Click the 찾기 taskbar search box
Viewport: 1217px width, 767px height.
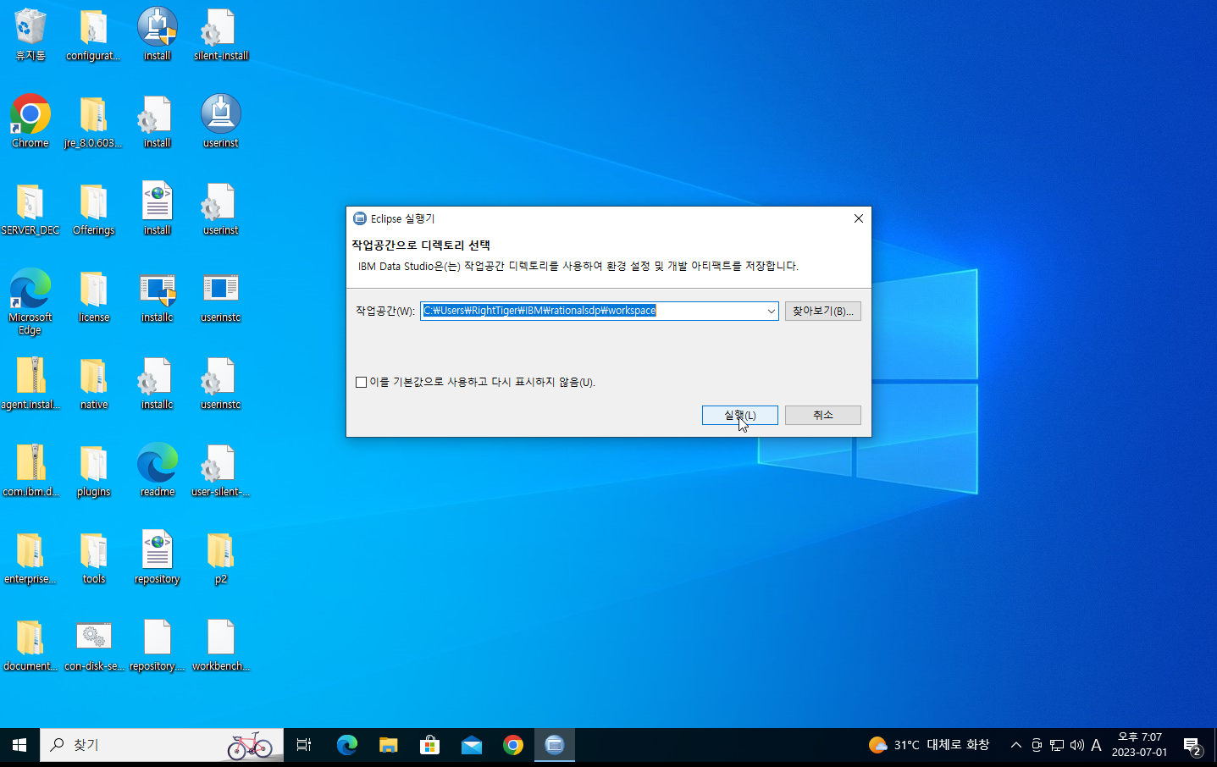click(x=162, y=745)
